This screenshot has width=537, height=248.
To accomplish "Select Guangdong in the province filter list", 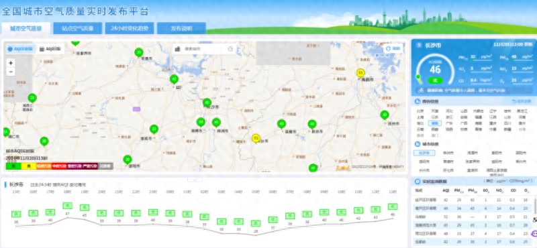I will (x=449, y=123).
